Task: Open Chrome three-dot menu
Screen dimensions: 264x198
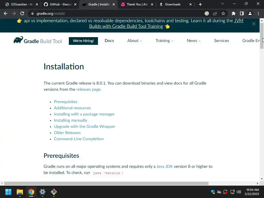Action: coord(258,13)
